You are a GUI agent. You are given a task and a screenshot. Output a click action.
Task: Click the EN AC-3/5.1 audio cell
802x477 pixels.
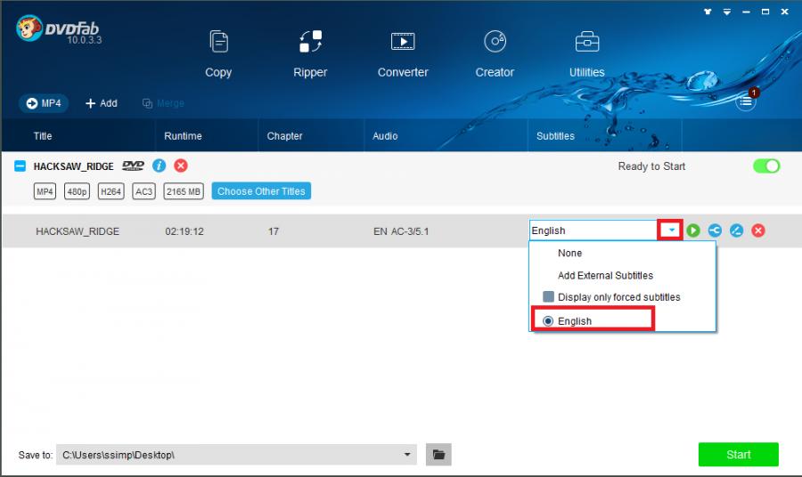click(401, 231)
